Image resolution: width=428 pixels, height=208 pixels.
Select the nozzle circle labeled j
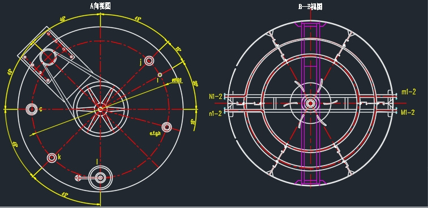coord(149,60)
